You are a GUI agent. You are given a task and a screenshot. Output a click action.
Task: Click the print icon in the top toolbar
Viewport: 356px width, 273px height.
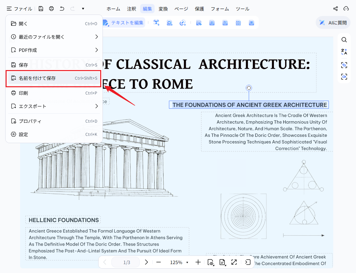coord(51,9)
